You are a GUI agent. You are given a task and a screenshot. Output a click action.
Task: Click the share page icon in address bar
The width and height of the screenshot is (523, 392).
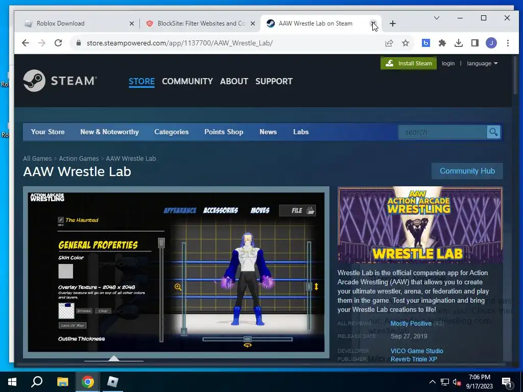point(389,43)
